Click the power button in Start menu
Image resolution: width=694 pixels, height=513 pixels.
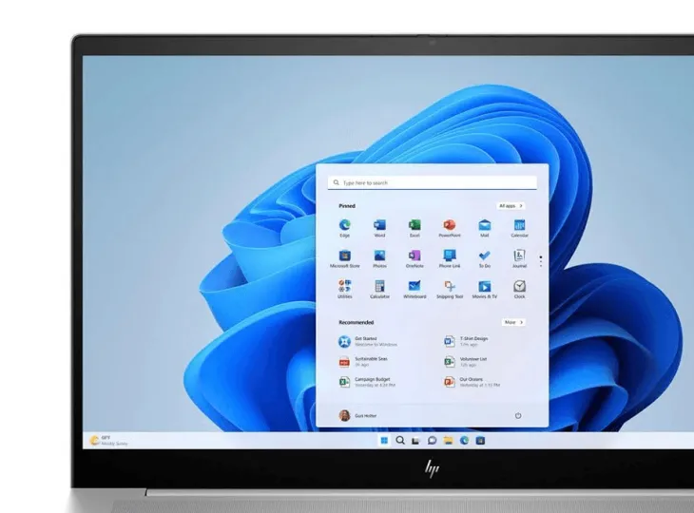pyautogui.click(x=518, y=416)
